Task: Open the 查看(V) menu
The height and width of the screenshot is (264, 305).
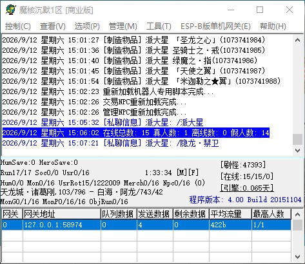Action: pyautogui.click(x=53, y=26)
